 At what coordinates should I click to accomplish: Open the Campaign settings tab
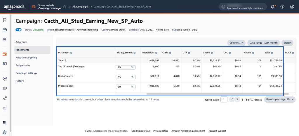26,73
